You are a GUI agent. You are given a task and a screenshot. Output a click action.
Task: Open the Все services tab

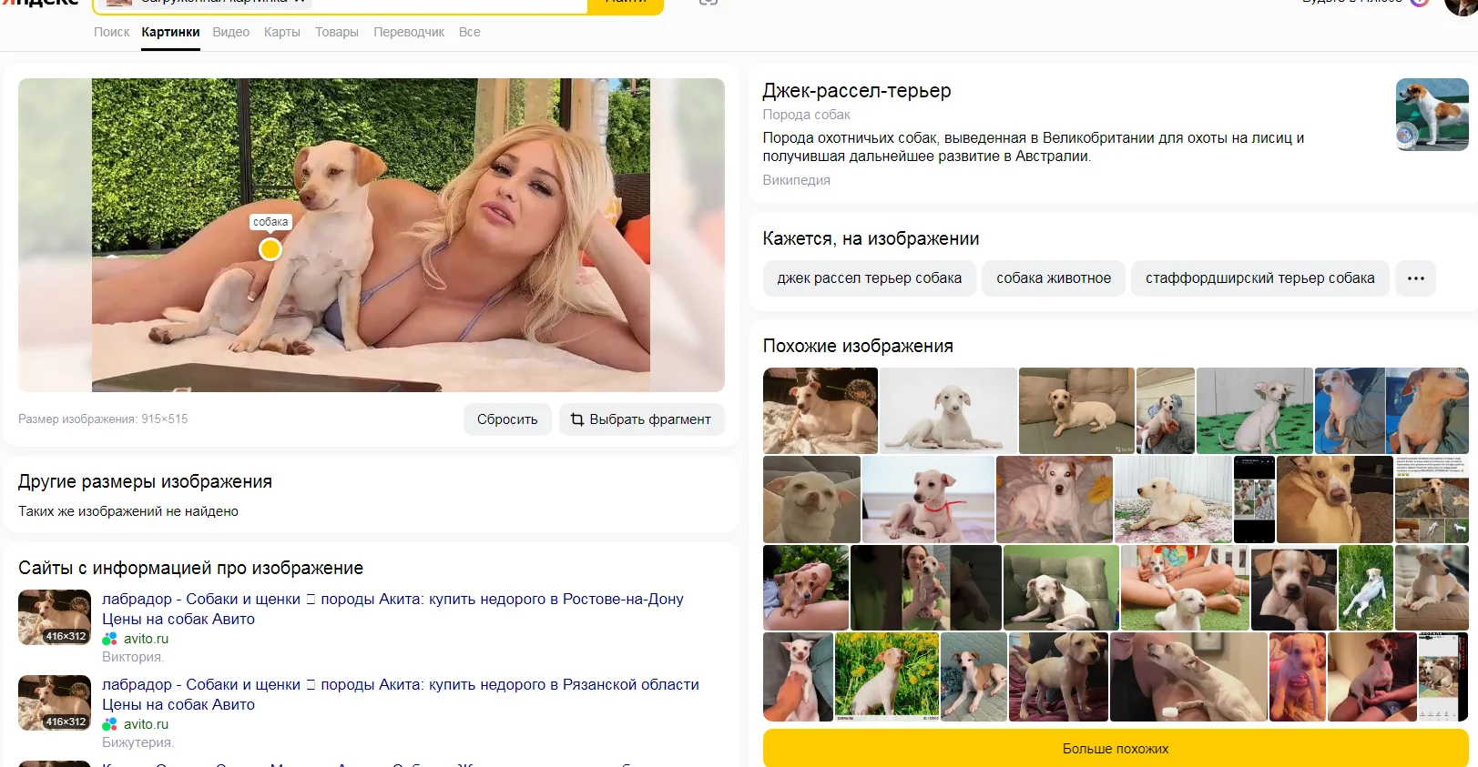[x=469, y=32]
